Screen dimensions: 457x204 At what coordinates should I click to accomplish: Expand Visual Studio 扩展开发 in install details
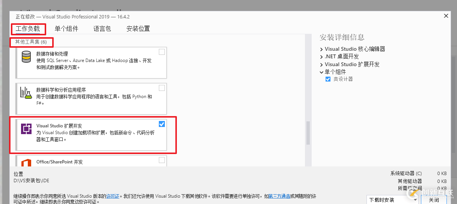[321, 64]
